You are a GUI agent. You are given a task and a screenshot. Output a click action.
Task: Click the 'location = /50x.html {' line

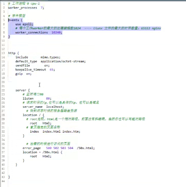tap(42, 152)
